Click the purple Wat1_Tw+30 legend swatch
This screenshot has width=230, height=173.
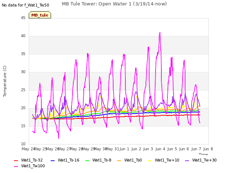[187, 161]
